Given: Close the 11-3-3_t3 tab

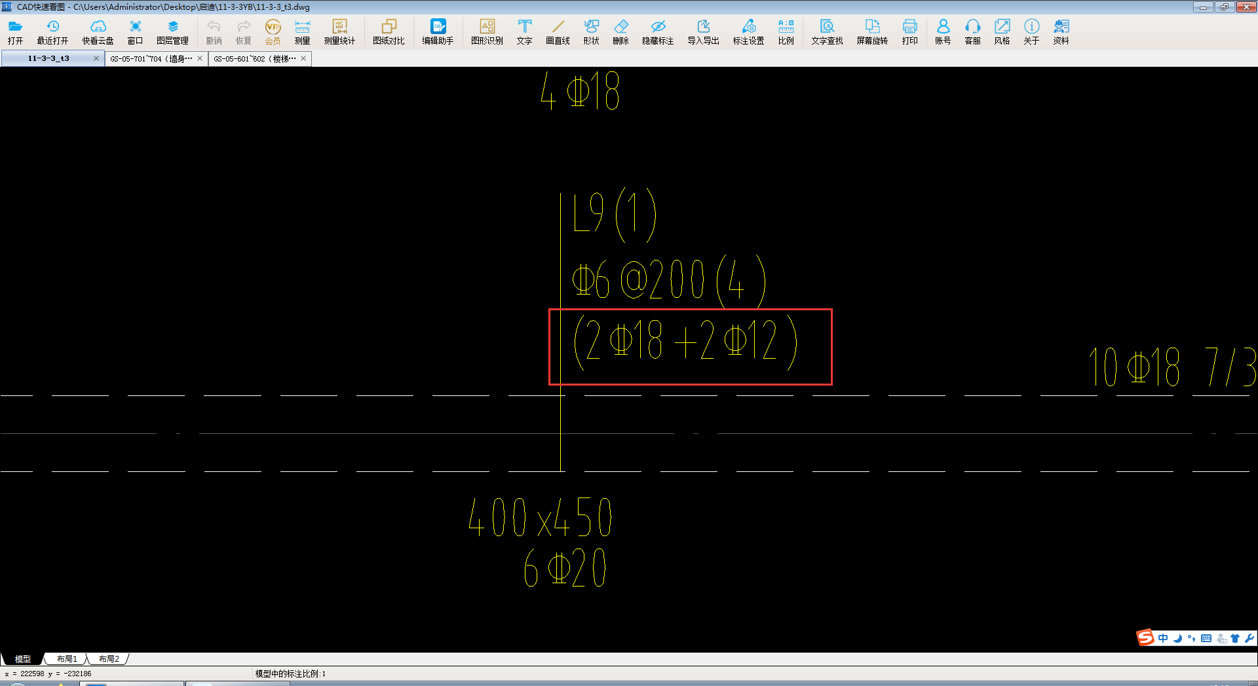Looking at the screenshot, I should pos(96,58).
